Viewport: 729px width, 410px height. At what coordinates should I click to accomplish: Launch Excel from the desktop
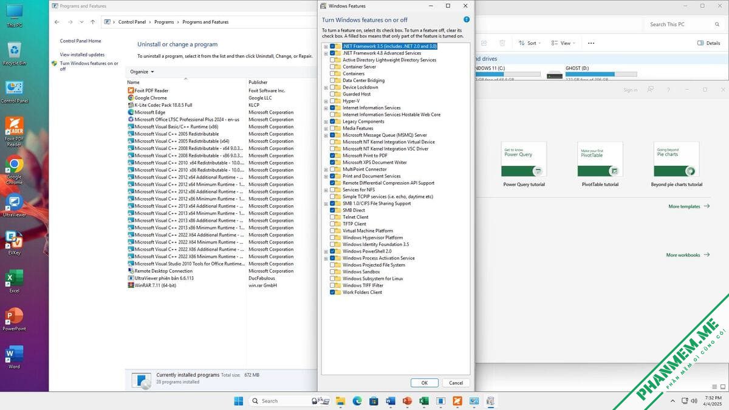(x=14, y=281)
